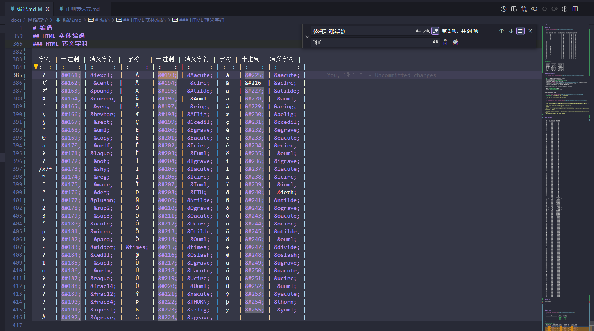Click the '&frac34;' table cell
The width and height of the screenshot is (594, 331).
(103, 302)
